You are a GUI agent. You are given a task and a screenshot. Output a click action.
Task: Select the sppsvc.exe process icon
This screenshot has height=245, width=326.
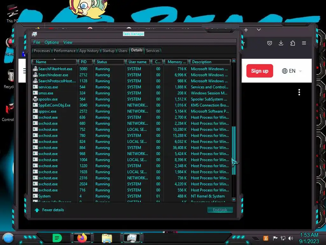pos(35,111)
